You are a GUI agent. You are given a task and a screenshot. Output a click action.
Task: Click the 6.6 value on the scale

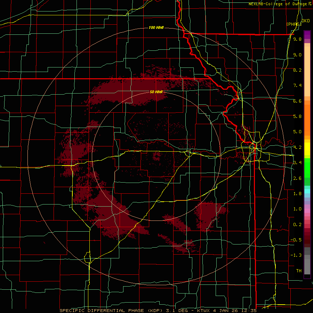pos(297,101)
